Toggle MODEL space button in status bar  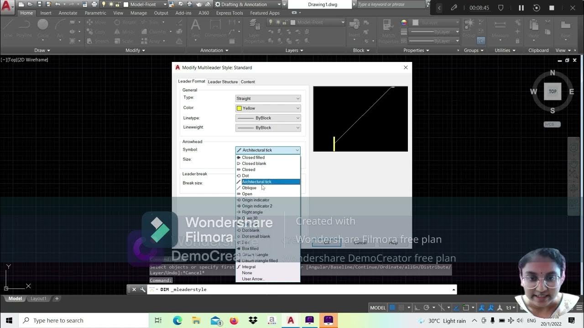click(x=378, y=307)
